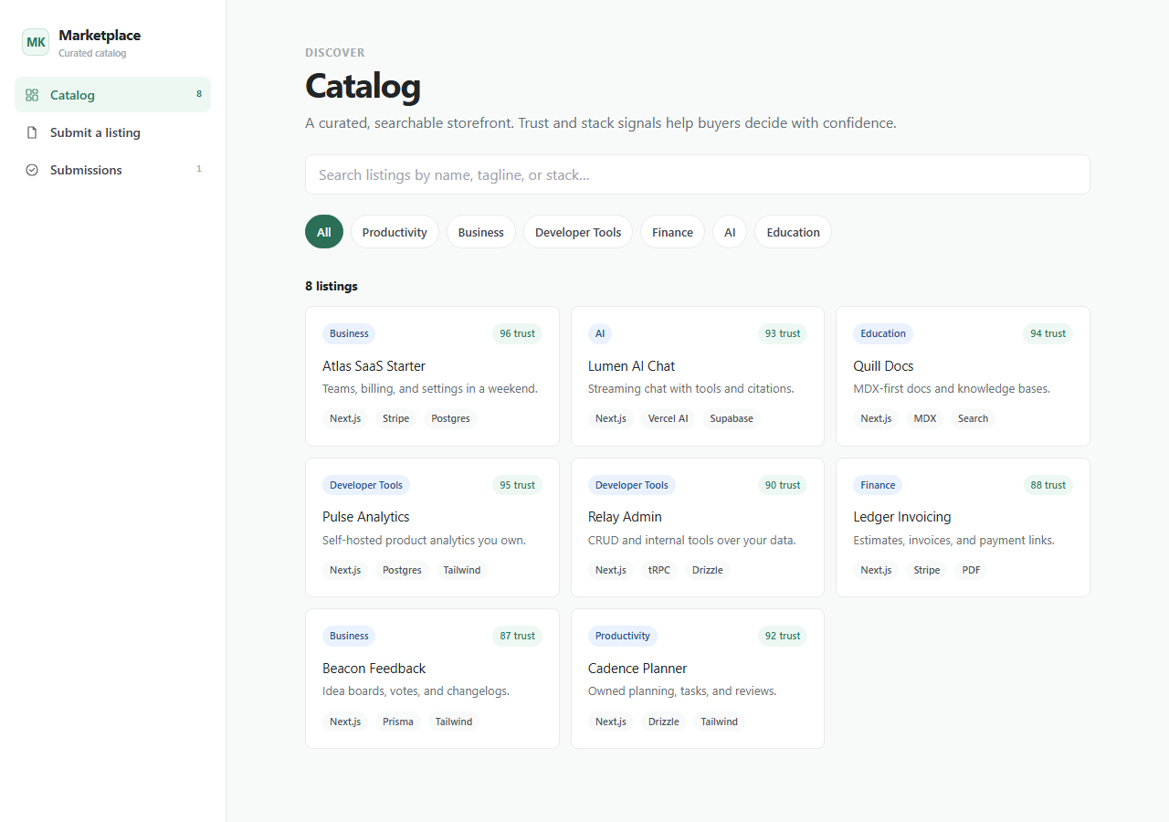Image resolution: width=1169 pixels, height=822 pixels.
Task: Focus the Search listings input field
Action: [x=697, y=174]
